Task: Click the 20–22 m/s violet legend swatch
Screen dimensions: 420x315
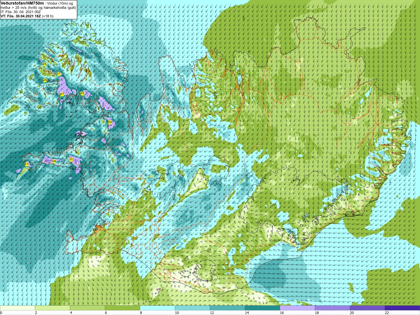Action: click(367, 308)
